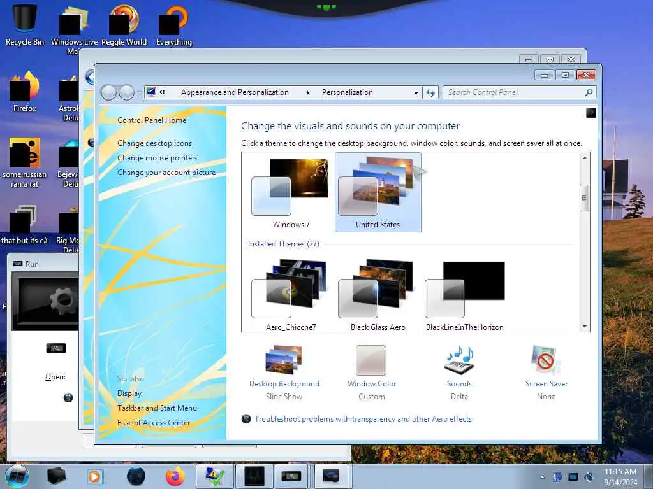The height and width of the screenshot is (489, 653).
Task: Open the Everything desktop icon
Action: (x=173, y=24)
